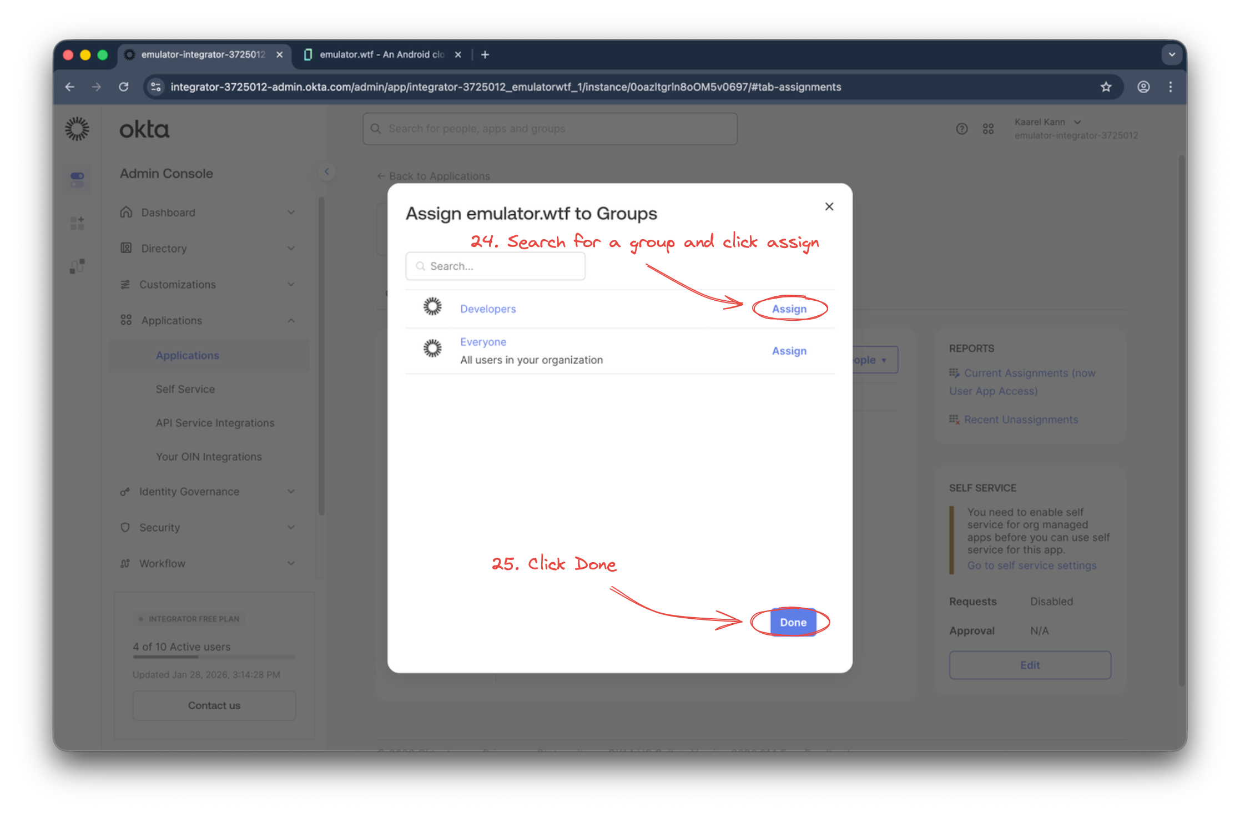Click the Okta sunburst logo icon
Image resolution: width=1240 pixels, height=818 pixels.
[x=77, y=129]
